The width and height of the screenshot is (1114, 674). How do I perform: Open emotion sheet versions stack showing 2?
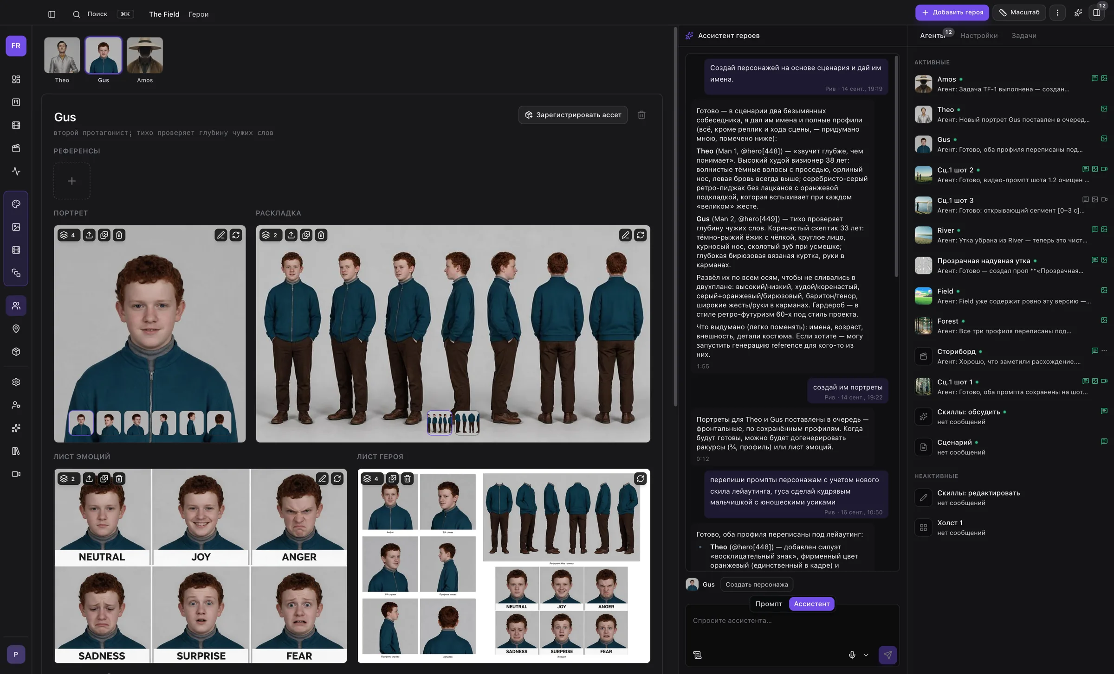click(68, 478)
